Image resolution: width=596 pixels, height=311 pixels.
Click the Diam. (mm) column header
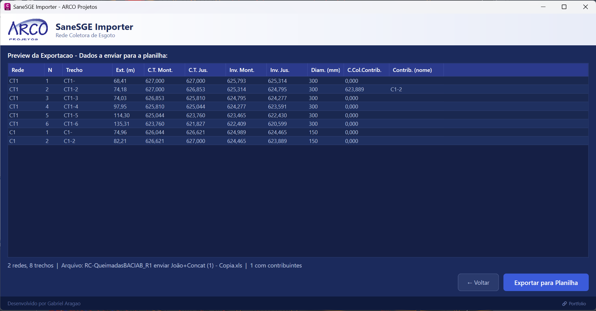(325, 70)
